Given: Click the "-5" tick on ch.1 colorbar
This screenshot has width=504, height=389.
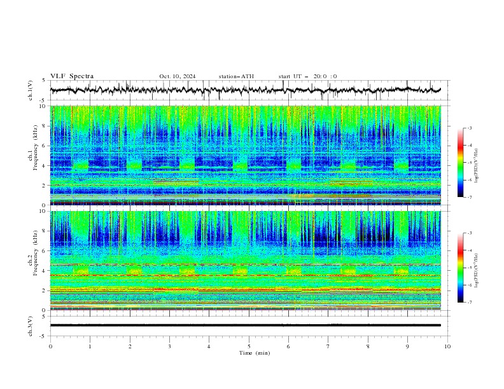Looking at the screenshot, I should coord(470,163).
